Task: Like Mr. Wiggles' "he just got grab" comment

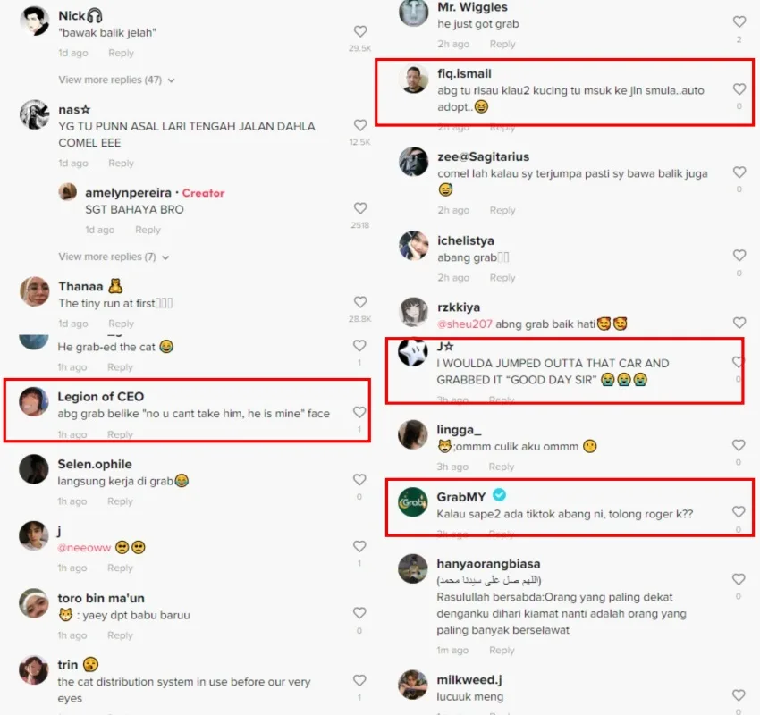Action: tap(739, 21)
